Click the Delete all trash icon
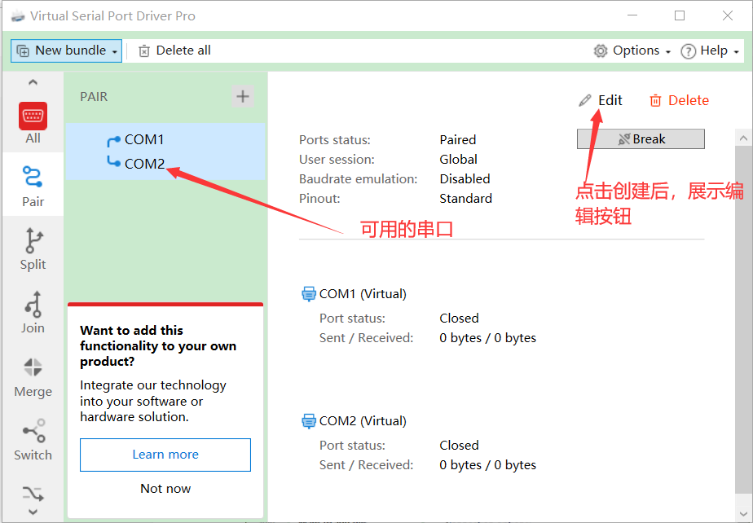 (144, 51)
